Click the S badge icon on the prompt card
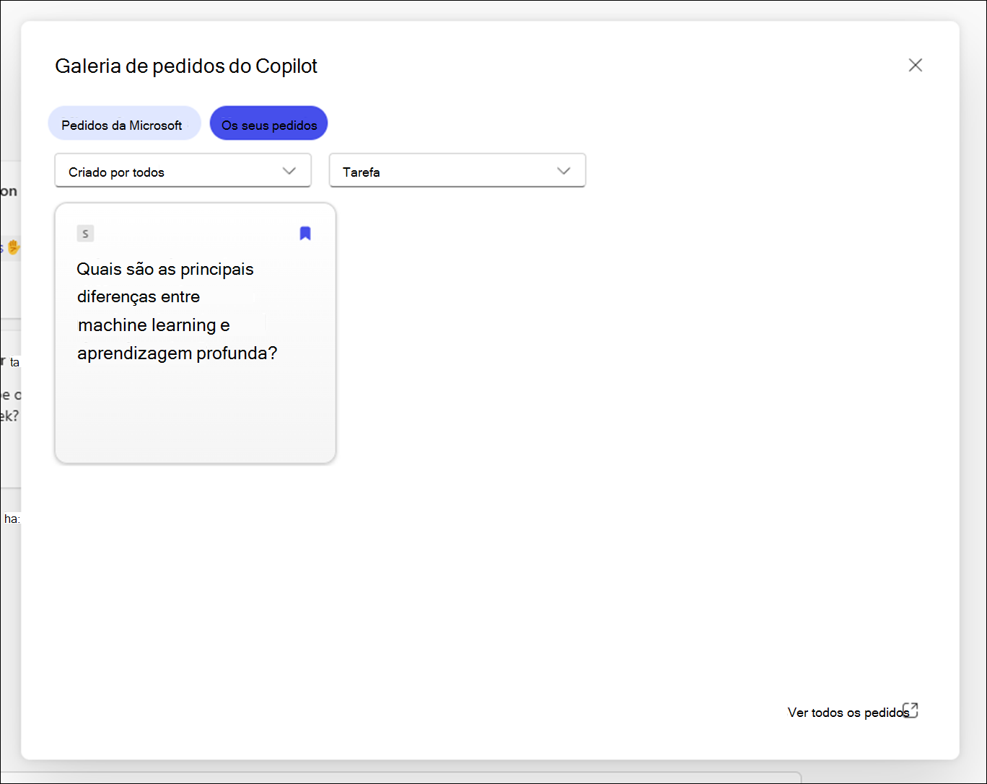This screenshot has width=987, height=784. (85, 233)
